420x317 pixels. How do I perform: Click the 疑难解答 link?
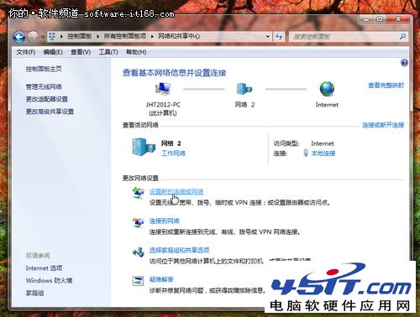pyautogui.click(x=161, y=279)
